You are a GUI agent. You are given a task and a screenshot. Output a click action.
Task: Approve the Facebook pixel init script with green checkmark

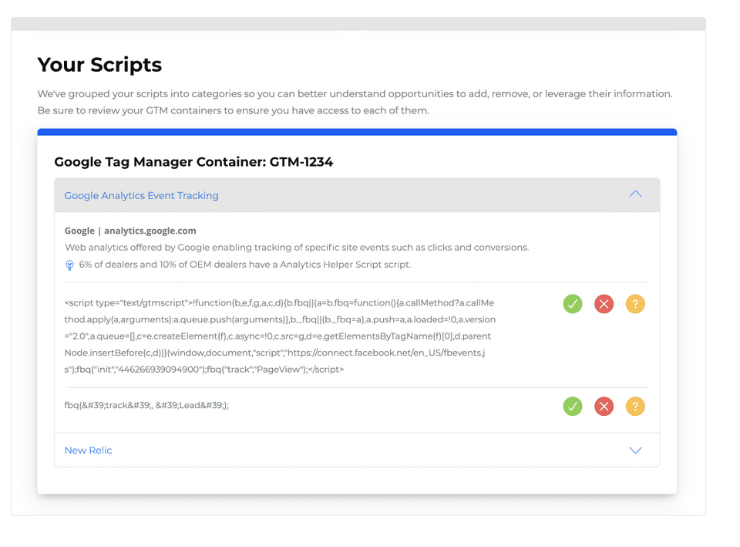coord(573,304)
